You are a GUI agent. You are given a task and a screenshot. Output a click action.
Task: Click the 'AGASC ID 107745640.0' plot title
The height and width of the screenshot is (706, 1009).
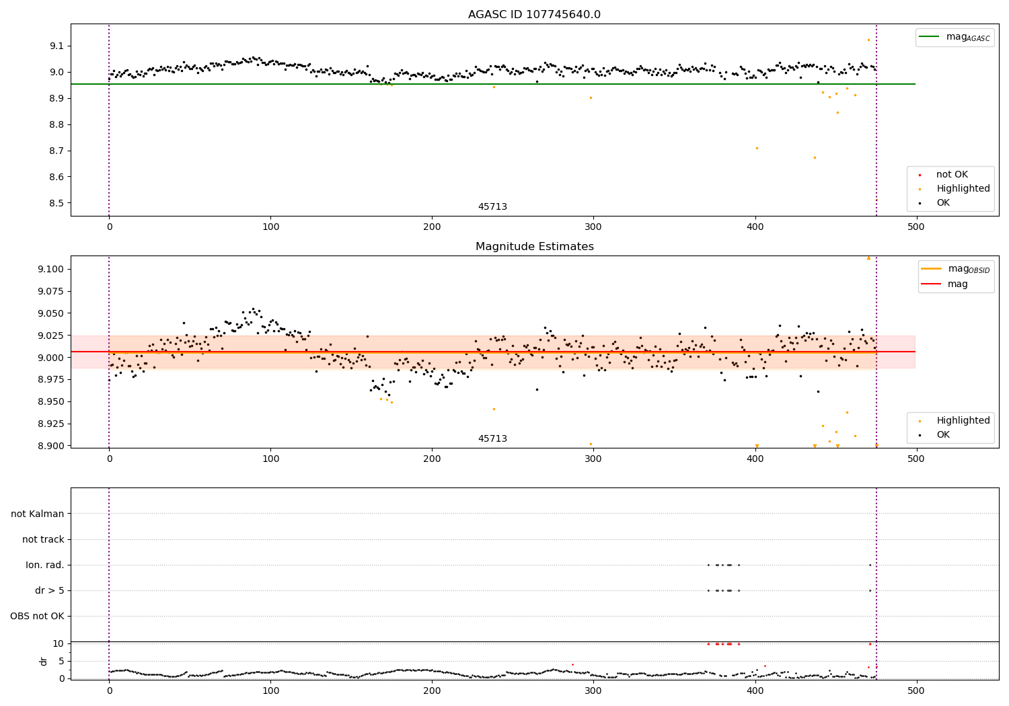tap(534, 15)
